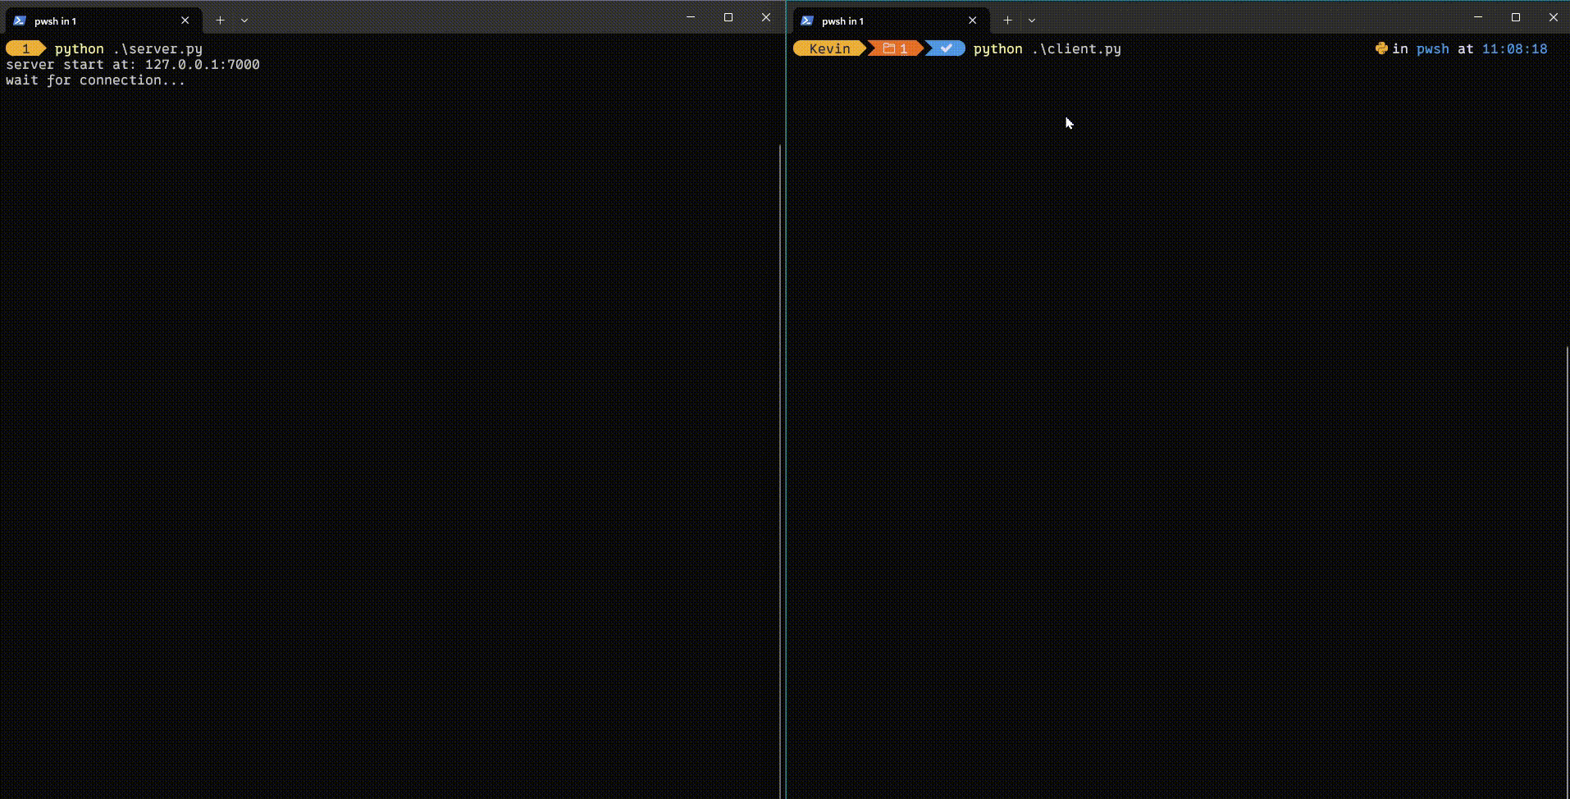Viewport: 1570px width, 799px height.
Task: Click the 'python .\client.py' command text
Action: click(x=1047, y=49)
